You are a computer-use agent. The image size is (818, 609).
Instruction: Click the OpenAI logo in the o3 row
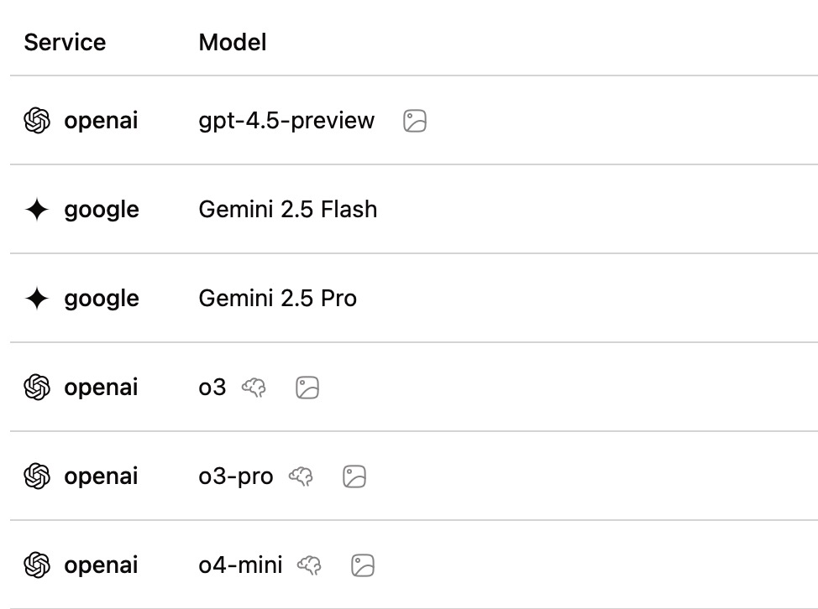pos(37,388)
